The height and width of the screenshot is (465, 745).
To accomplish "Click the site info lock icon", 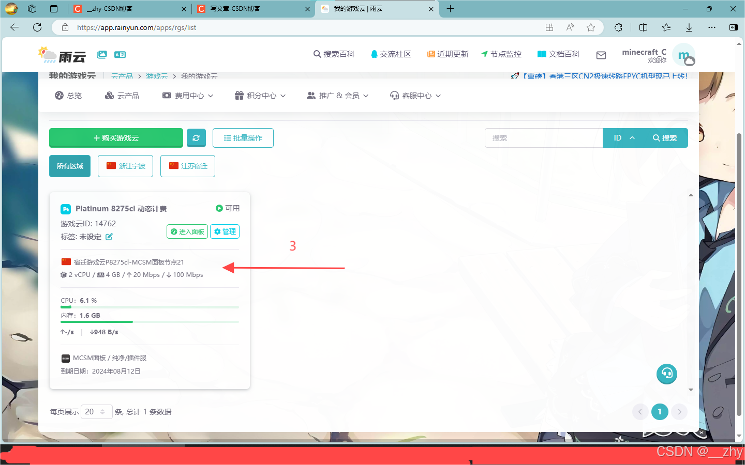I will click(65, 27).
